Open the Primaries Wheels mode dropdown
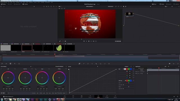This screenshot has height=101, width=180. (x=60, y=66)
